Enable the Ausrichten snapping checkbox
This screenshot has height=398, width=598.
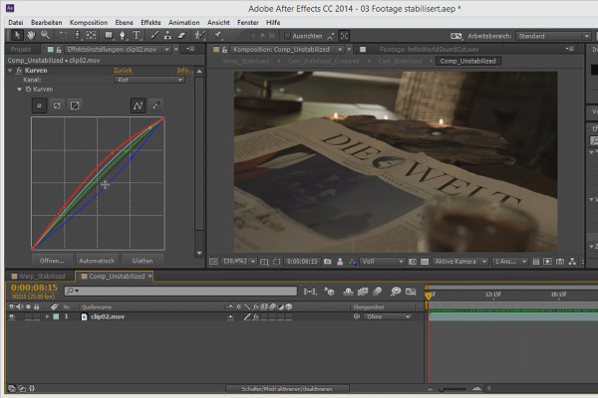tap(288, 36)
